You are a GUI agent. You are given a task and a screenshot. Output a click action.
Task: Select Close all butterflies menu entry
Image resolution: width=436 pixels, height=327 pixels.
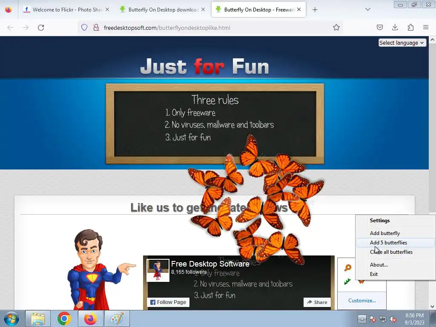(396, 252)
